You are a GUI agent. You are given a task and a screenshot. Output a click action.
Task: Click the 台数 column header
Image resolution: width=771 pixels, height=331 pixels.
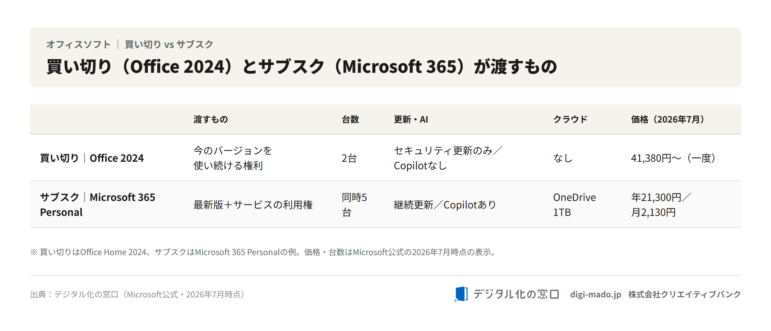[x=350, y=119]
